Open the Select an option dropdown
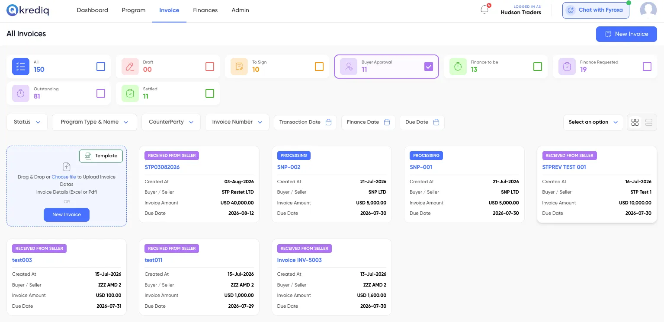 click(593, 122)
